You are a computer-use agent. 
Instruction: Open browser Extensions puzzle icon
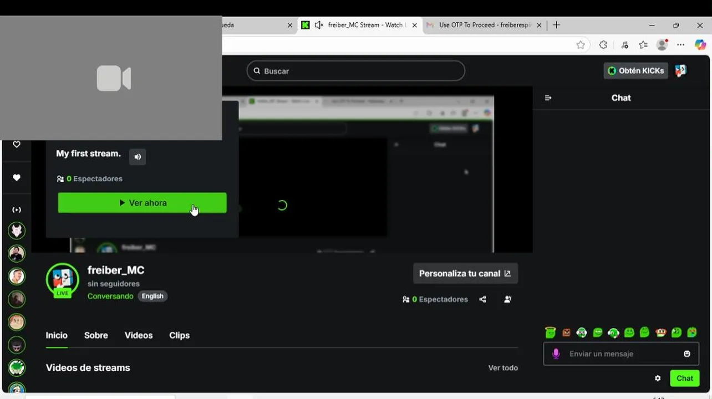[x=603, y=45]
